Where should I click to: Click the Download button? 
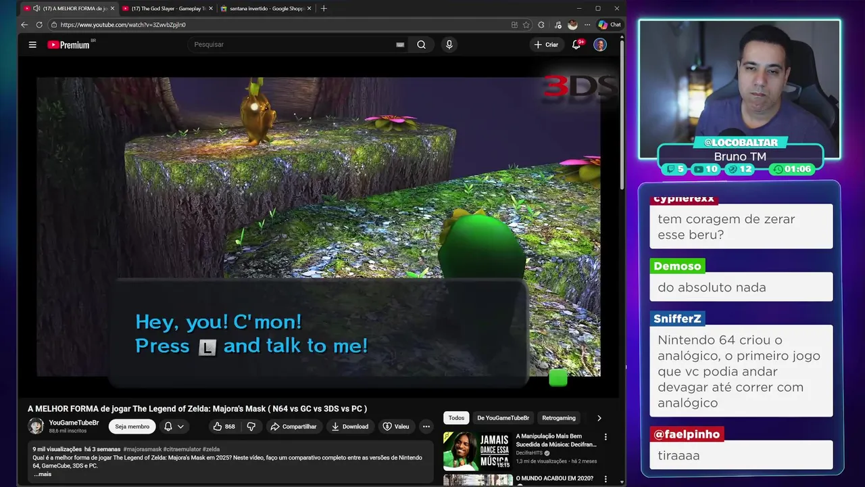[x=350, y=427]
